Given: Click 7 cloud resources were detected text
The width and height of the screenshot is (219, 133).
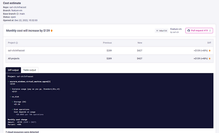Looking at the screenshot, I should point(22,132).
